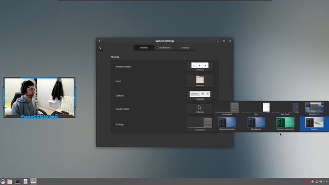
Task: Open the Controls theme chooser
Action: coord(200,96)
